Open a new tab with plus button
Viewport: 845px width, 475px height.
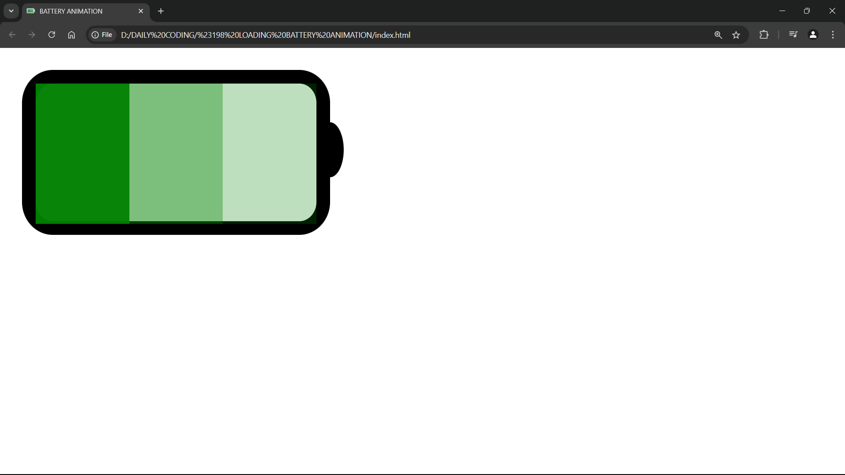(x=161, y=11)
